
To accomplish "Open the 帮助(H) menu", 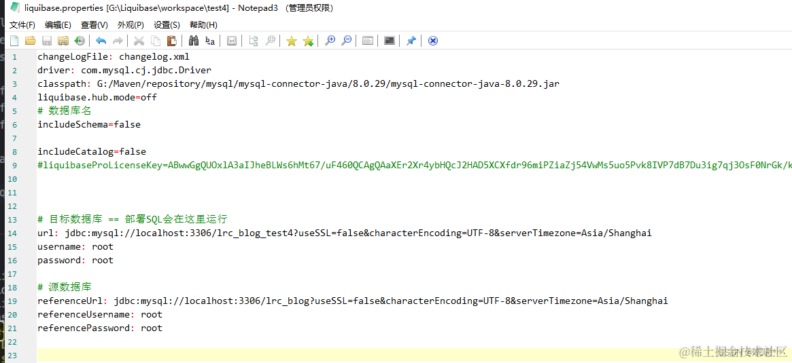I will (203, 24).
